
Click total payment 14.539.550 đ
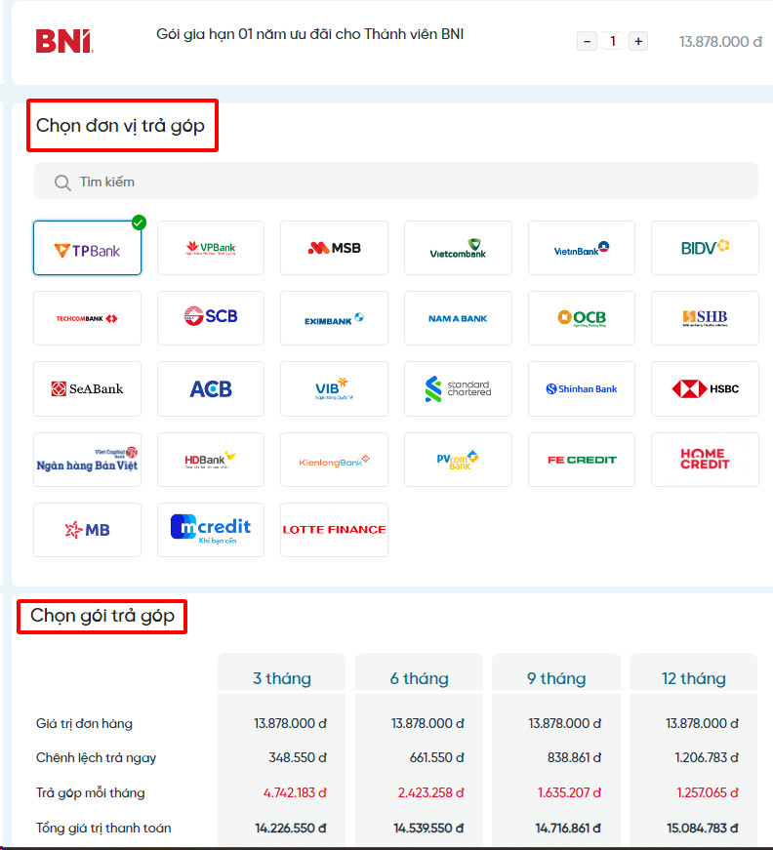tap(428, 828)
